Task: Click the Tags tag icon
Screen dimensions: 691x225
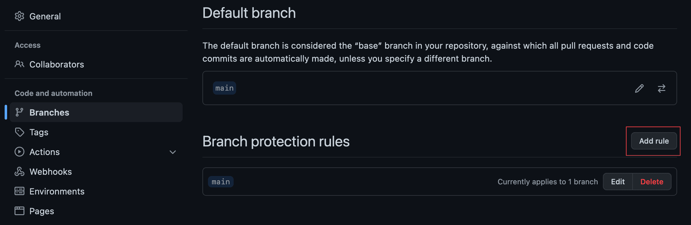Action: point(19,132)
